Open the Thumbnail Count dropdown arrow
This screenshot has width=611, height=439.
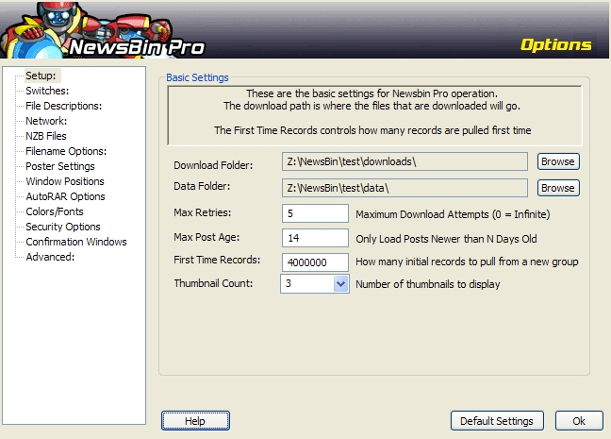(341, 283)
